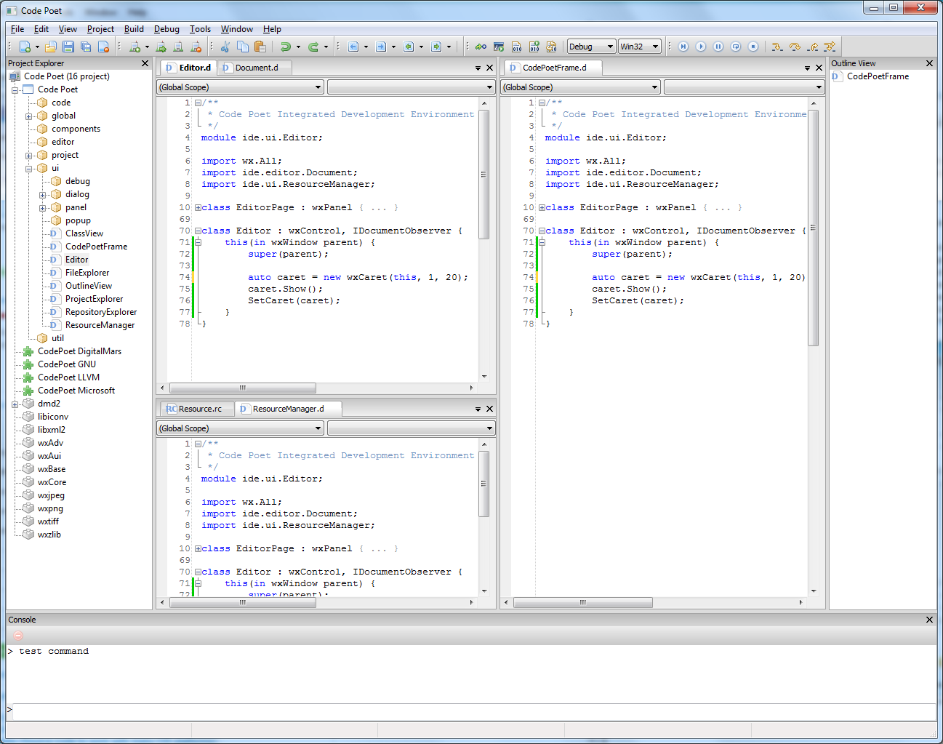Click the Build binary 010 icon
This screenshot has height=744, width=943.
(516, 47)
